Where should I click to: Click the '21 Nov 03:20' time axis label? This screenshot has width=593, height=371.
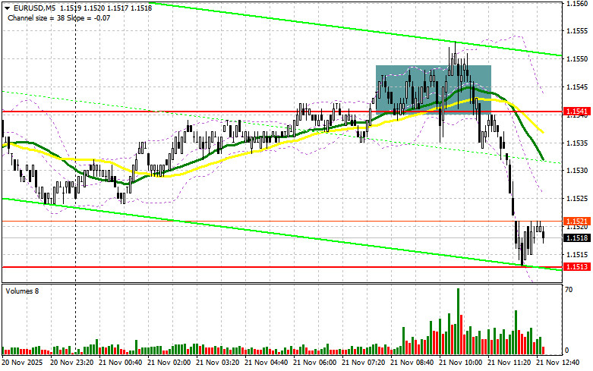217,363
